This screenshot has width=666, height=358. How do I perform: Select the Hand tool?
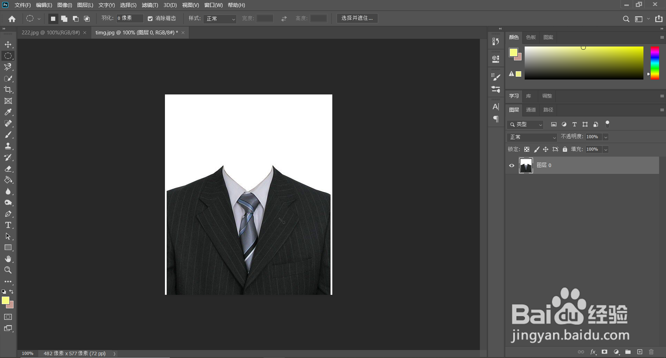tap(8, 259)
